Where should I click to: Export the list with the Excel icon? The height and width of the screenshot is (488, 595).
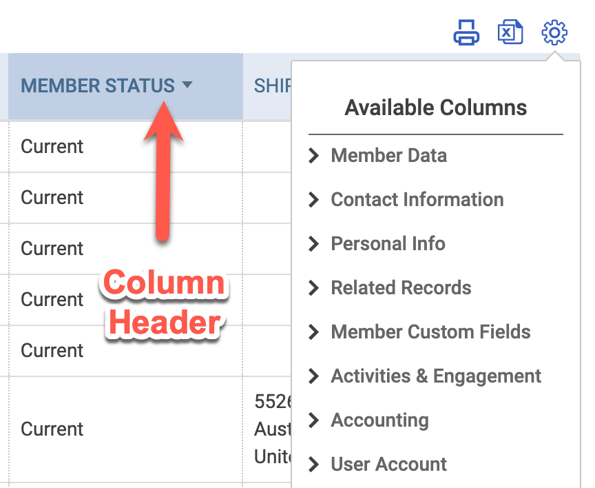click(510, 32)
